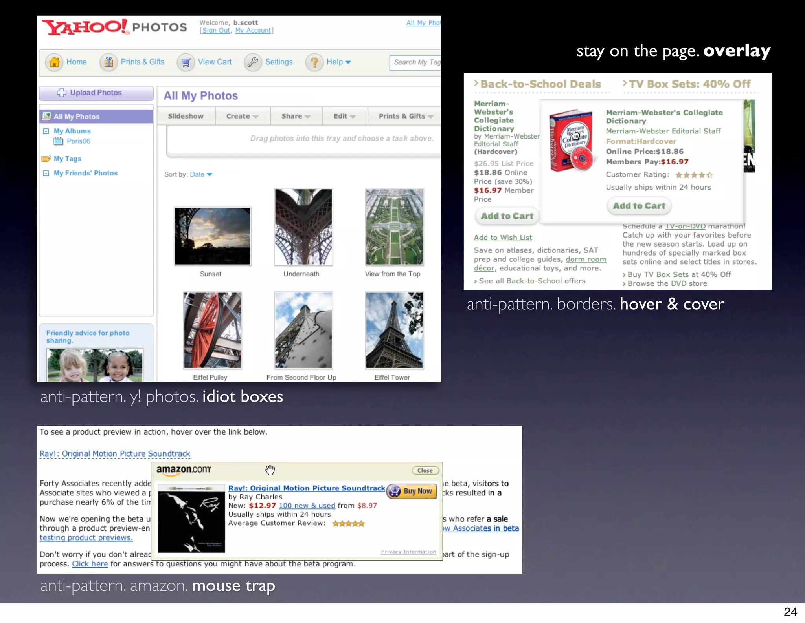This screenshot has width=805, height=623.
Task: Collapse the My Friends' Photos node
Action: [x=46, y=173]
